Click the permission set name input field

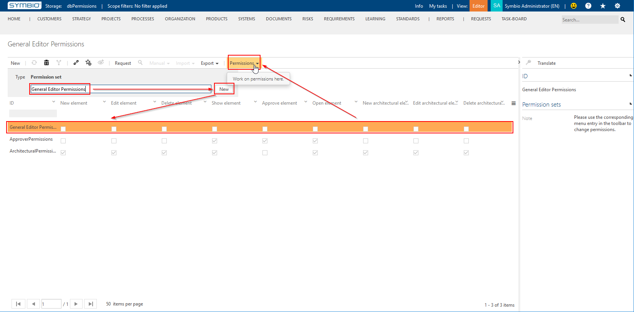pyautogui.click(x=121, y=89)
